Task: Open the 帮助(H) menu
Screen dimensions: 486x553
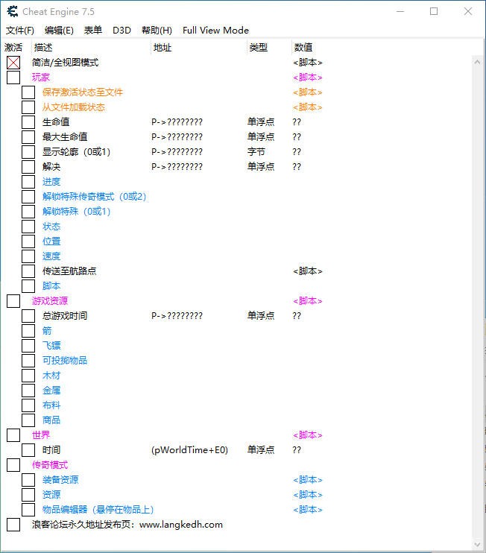Action: (x=157, y=31)
